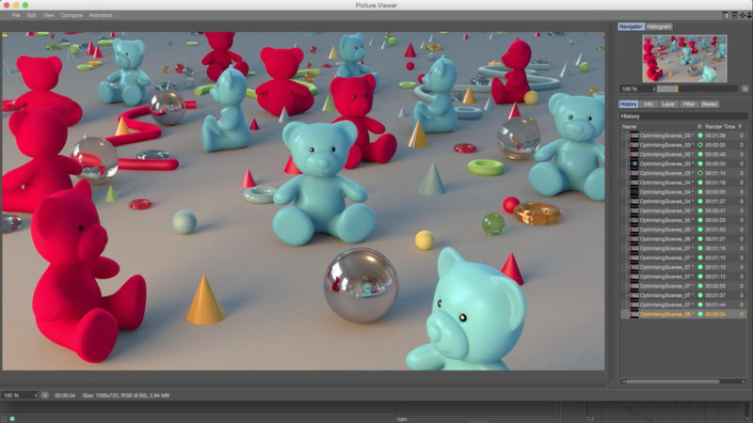Toggle the R dot on the 00:21:39 render row
Screen dimensions: 753x423
699,135
